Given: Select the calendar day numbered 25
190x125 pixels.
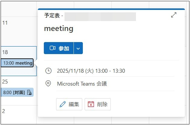Looking at the screenshot, I should coord(5,82).
